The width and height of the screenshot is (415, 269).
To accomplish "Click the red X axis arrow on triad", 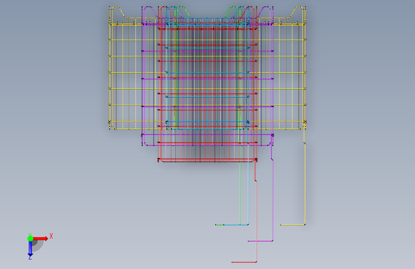I will (x=40, y=238).
